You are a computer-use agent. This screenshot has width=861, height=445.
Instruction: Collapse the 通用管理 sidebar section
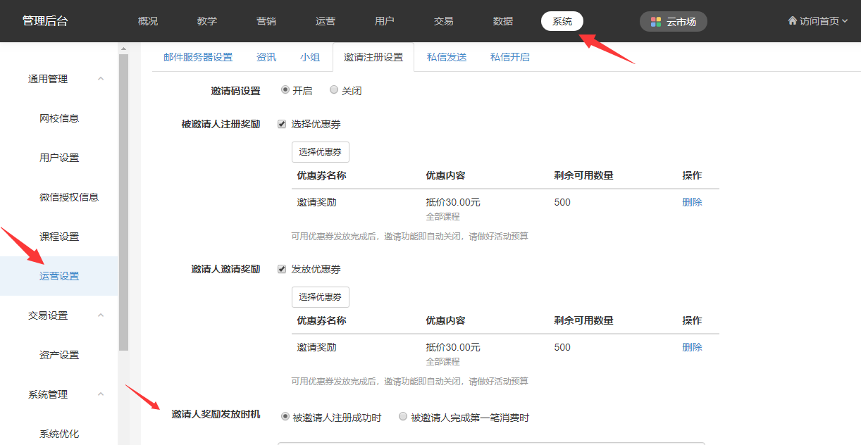(101, 79)
